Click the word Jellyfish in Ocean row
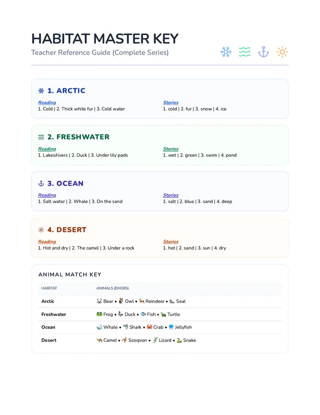 click(184, 327)
